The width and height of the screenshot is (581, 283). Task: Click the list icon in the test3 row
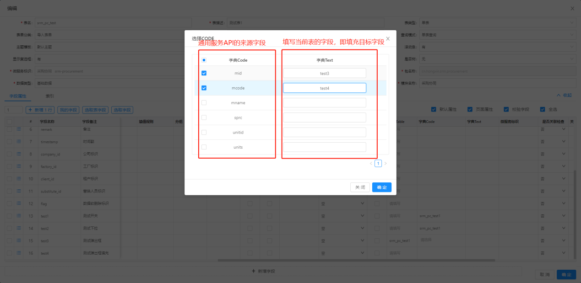click(x=19, y=240)
